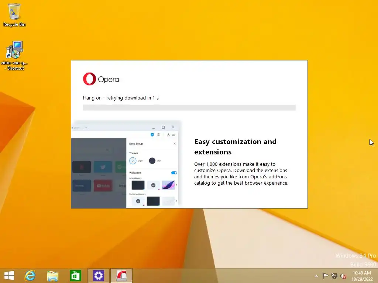Launch Internet Explorer from taskbar
378x283 pixels.
(30, 276)
